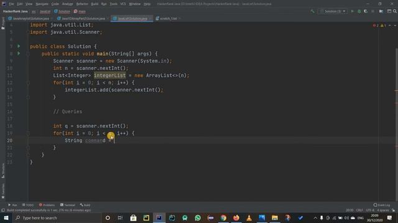Viewport: 398px width, 223px height.
Task: Click the JavaList breadcrumb
Action: tap(45, 11)
